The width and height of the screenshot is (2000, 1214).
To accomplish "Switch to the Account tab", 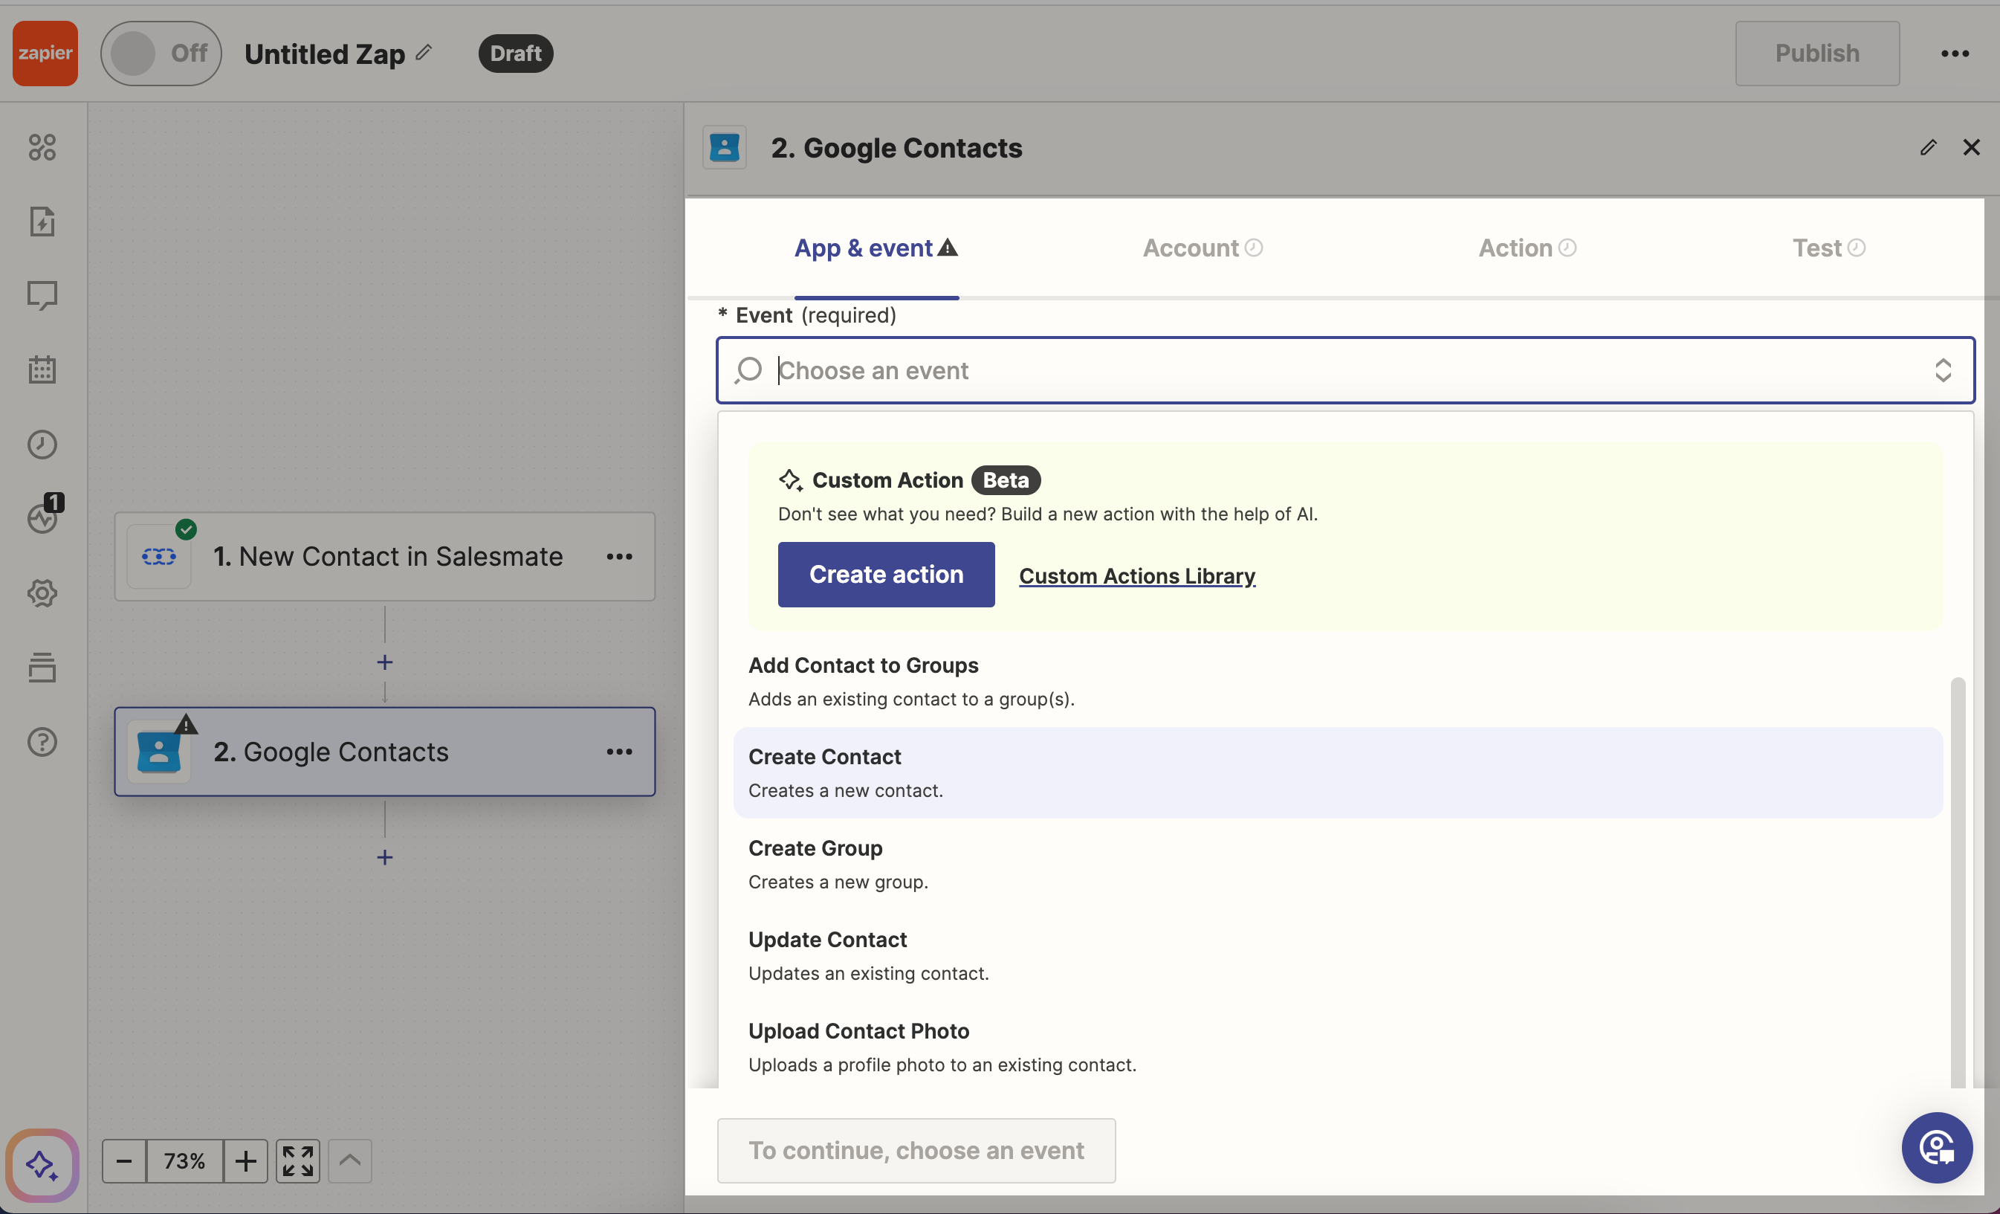I will point(1202,248).
